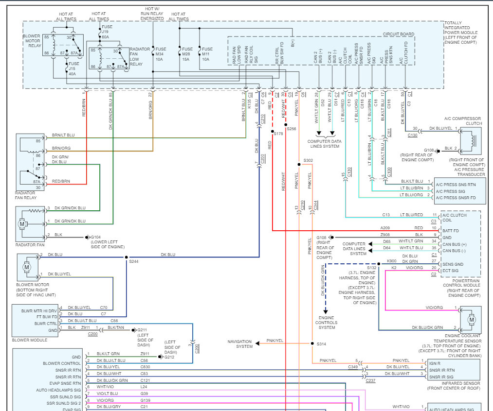Click the Radiator Fan motor symbol
Viewport: 493px width, 411px height.
[22, 224]
